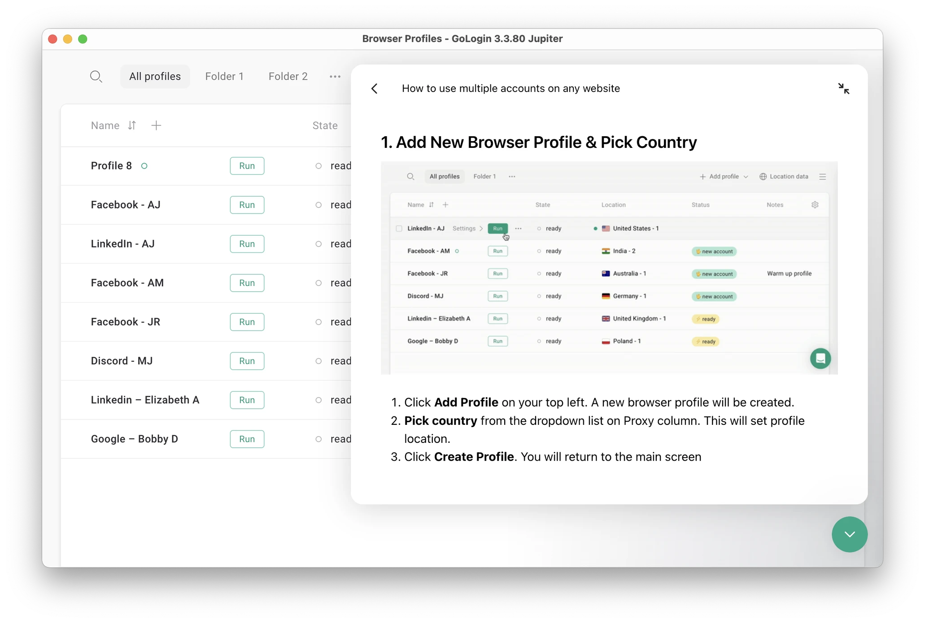Click Run button for Discord - MJ
This screenshot has width=925, height=623.
pyautogui.click(x=247, y=360)
